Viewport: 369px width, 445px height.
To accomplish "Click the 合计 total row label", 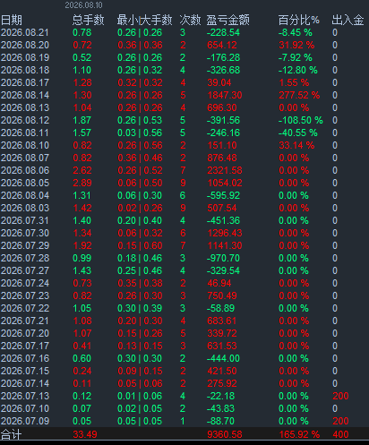I will [11, 434].
